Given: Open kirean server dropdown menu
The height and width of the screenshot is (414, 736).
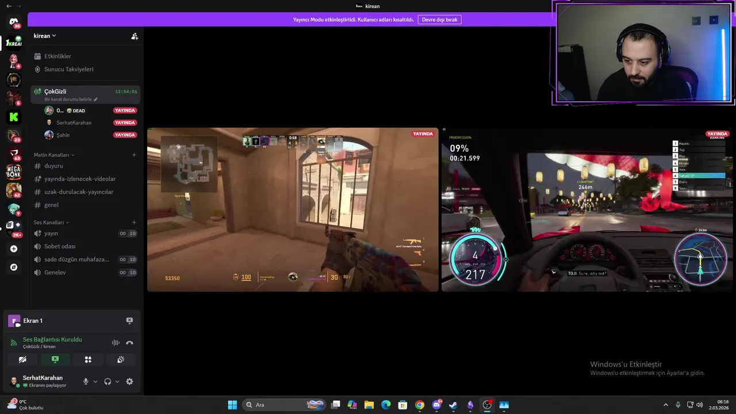Looking at the screenshot, I should point(45,36).
